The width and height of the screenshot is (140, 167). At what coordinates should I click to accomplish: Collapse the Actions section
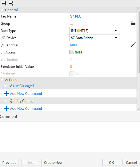point(2,80)
